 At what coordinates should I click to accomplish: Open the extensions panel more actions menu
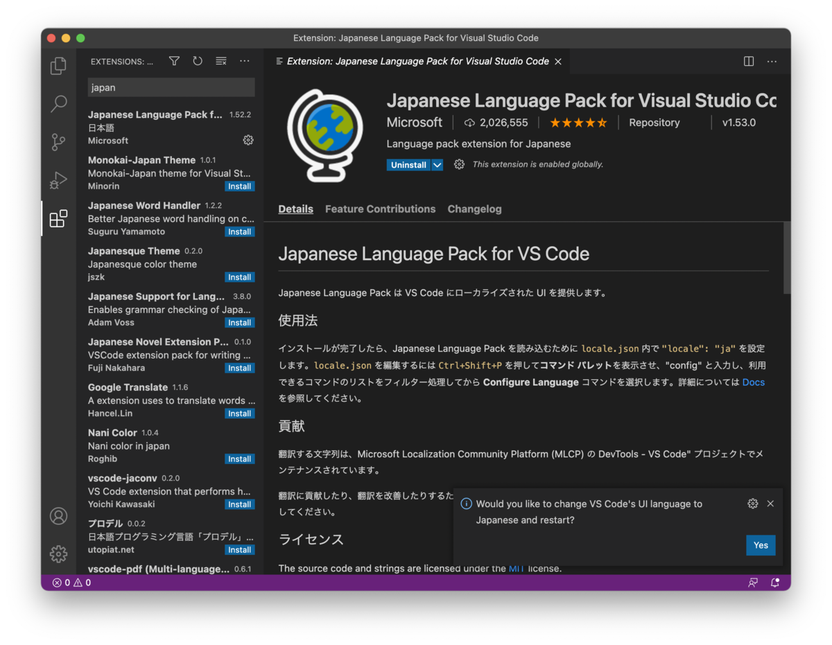point(244,61)
